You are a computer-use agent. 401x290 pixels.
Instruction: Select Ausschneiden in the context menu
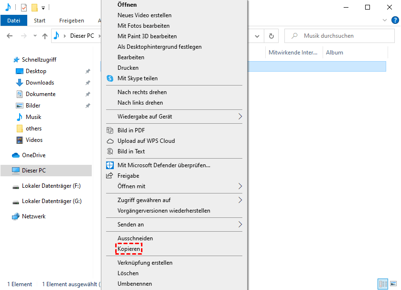tap(135, 238)
